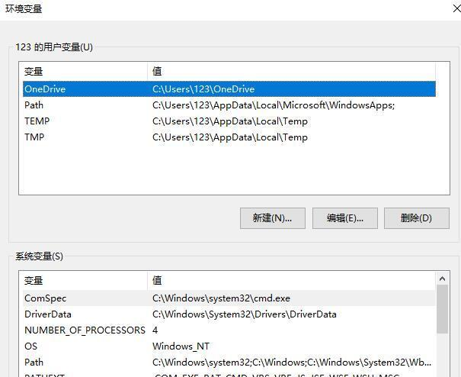
Task: Click the system variables scrollbar thumb
Action: [442, 309]
